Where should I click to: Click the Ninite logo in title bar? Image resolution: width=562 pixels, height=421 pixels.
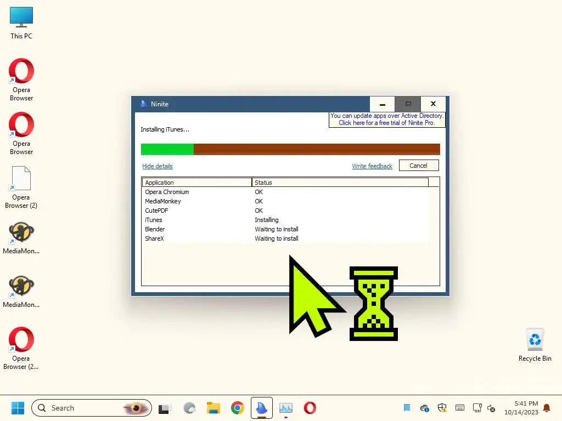(x=143, y=104)
